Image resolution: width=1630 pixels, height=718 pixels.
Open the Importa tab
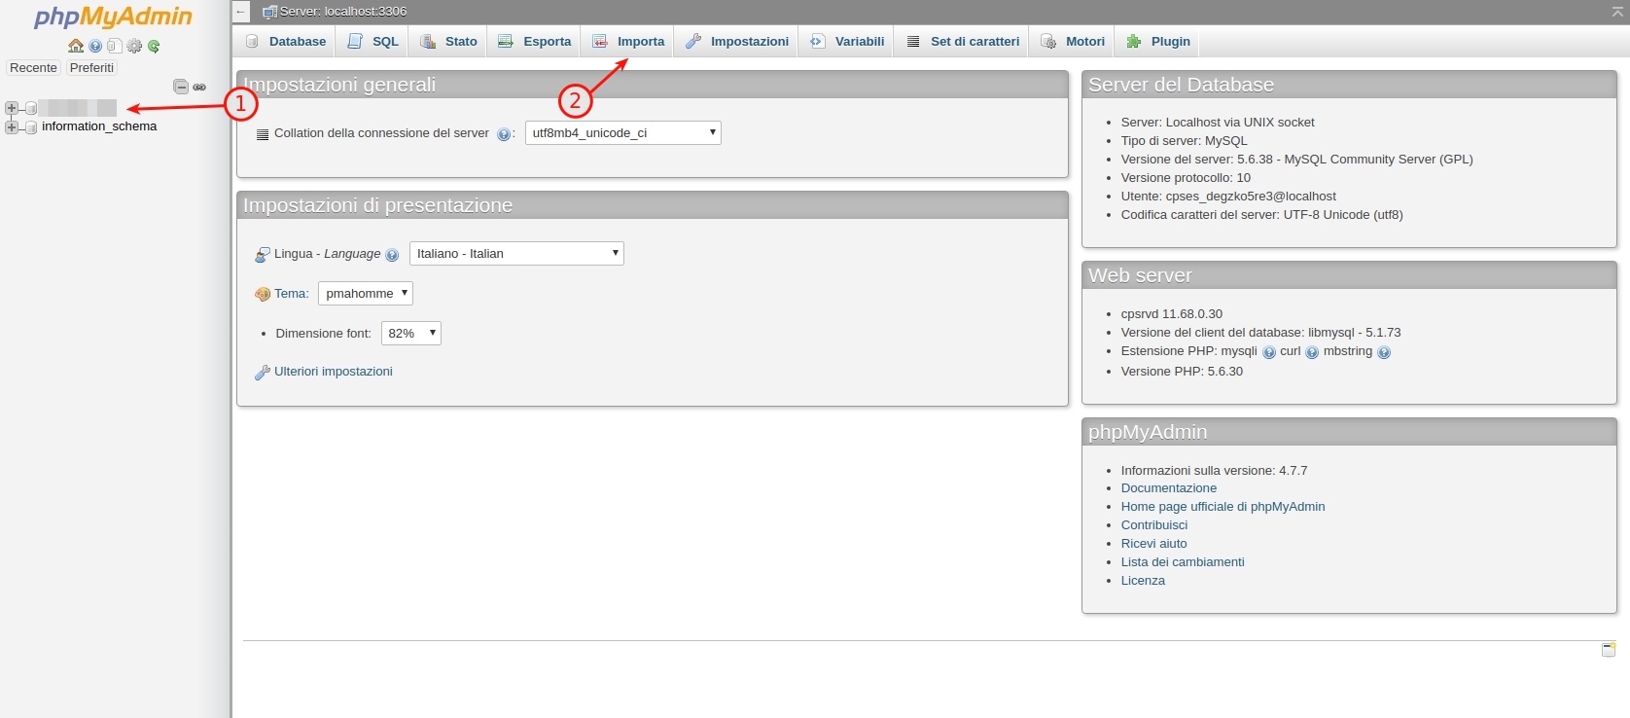click(x=628, y=41)
